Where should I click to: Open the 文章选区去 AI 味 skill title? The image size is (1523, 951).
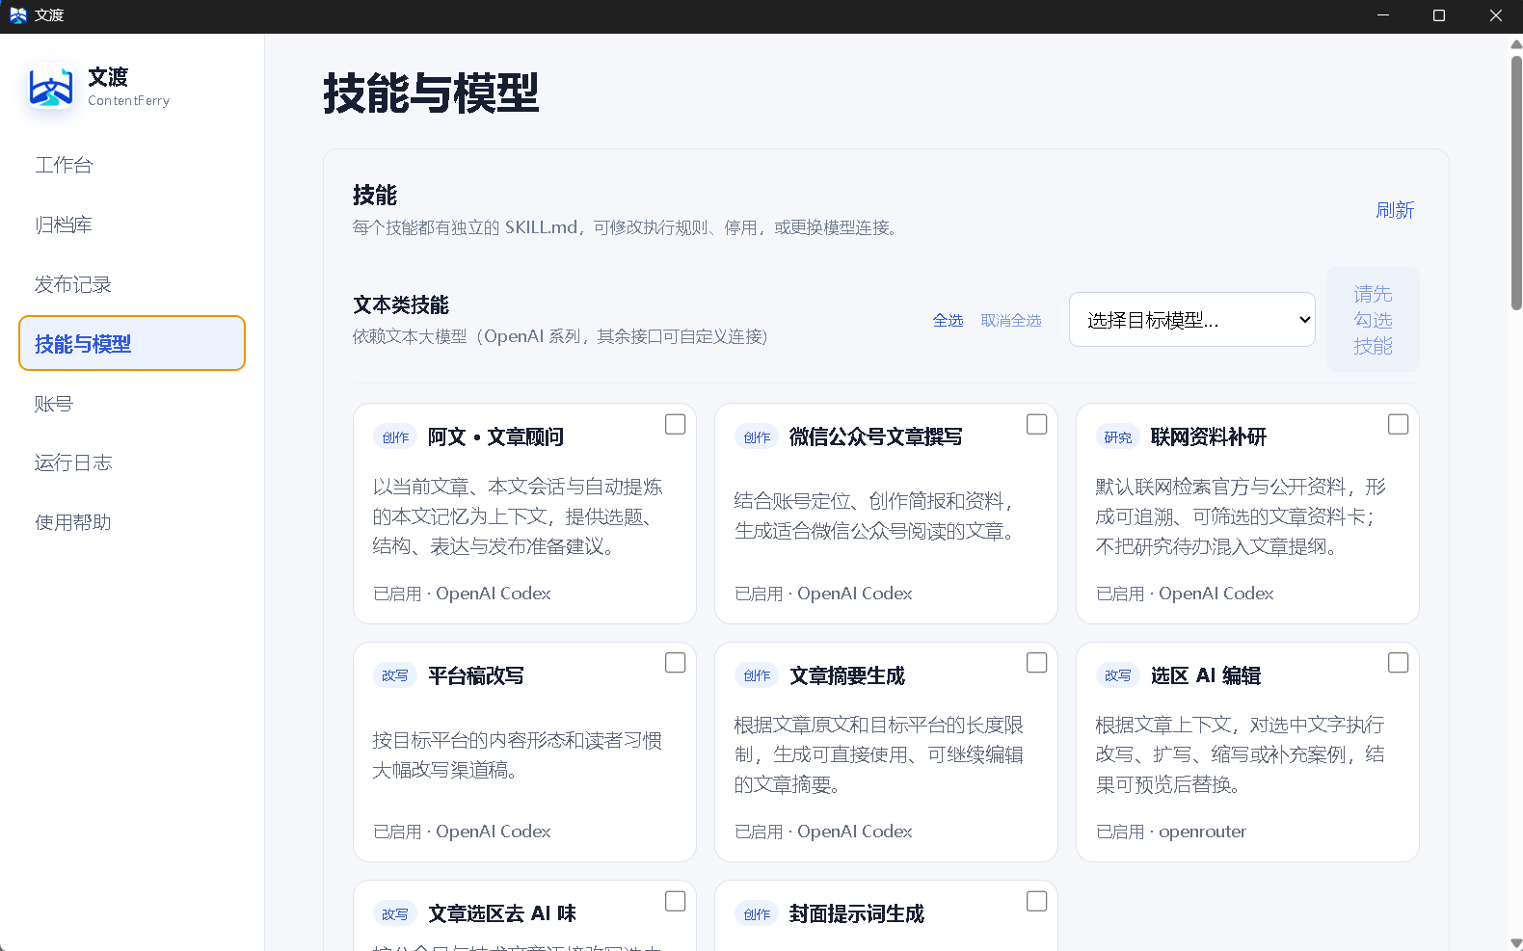pyautogui.click(x=502, y=914)
